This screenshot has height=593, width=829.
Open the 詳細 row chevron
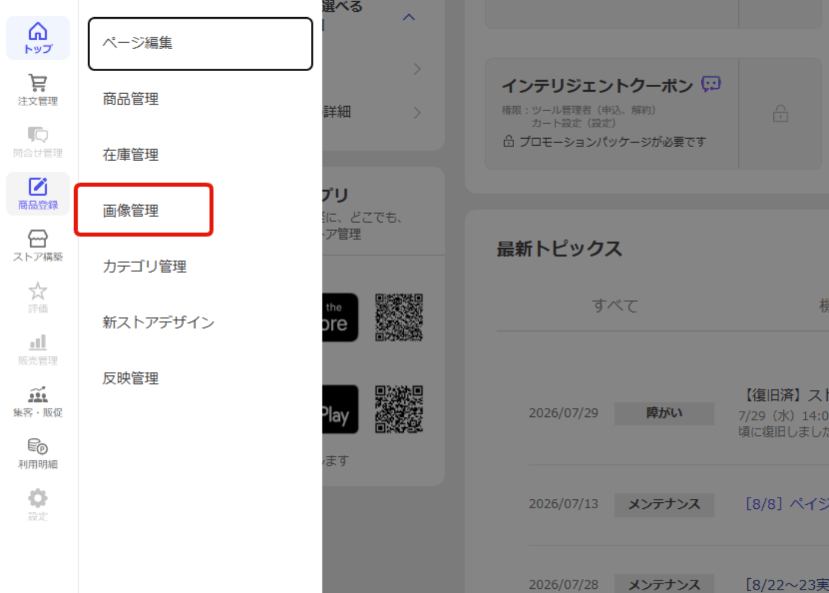click(417, 113)
